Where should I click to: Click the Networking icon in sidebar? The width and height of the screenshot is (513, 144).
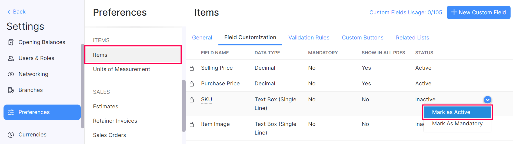pos(11,74)
